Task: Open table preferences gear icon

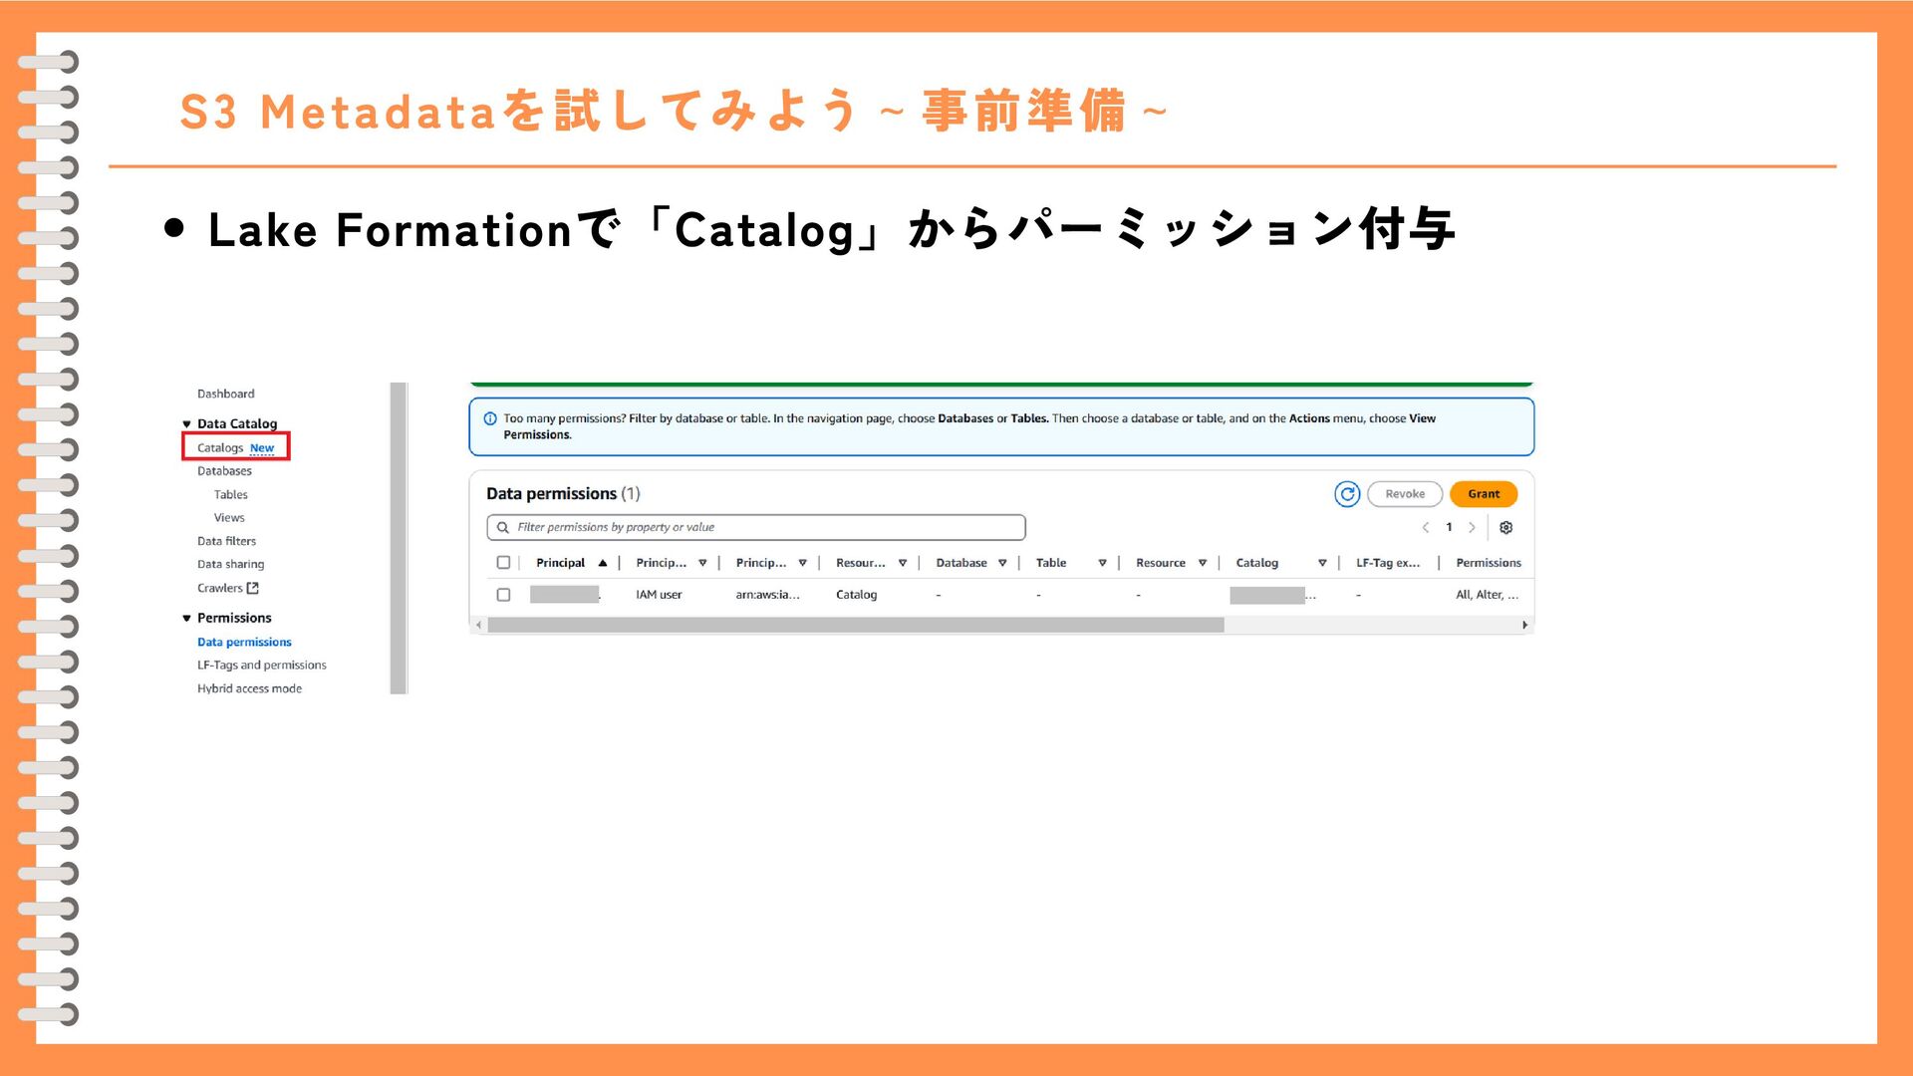Action: coord(1506,527)
